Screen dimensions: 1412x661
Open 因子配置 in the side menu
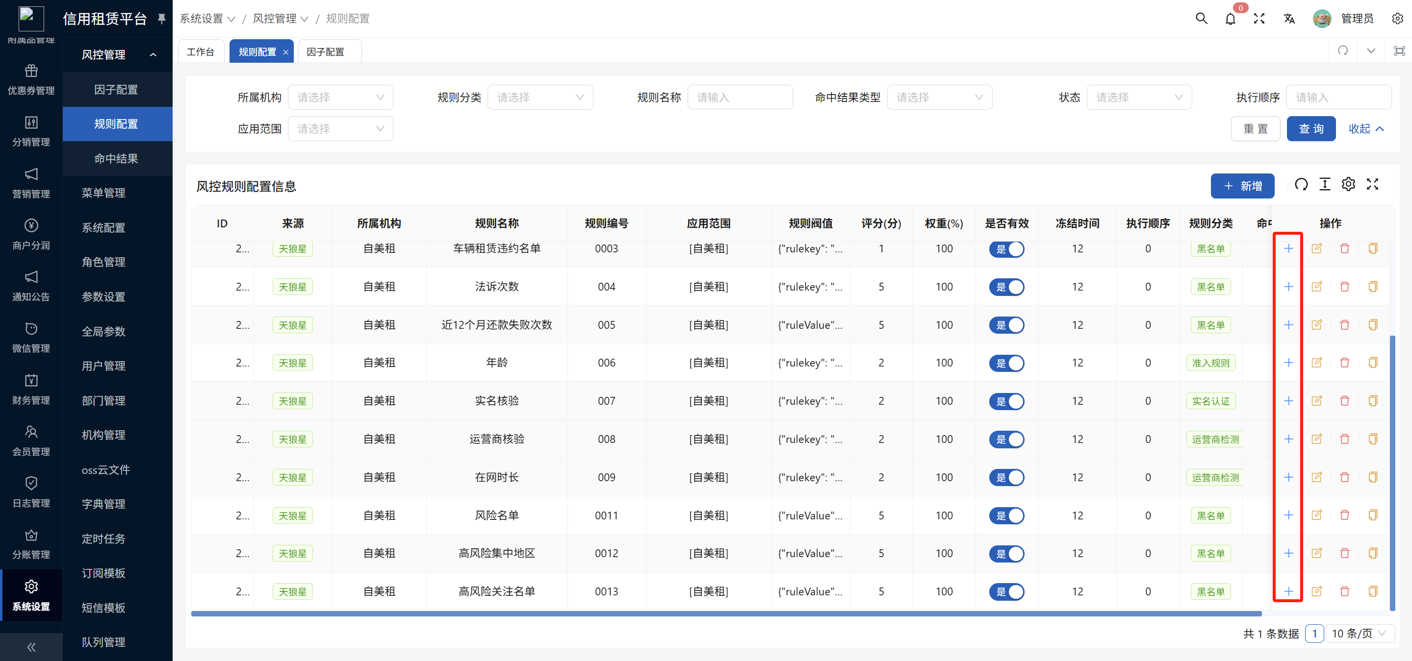[118, 89]
